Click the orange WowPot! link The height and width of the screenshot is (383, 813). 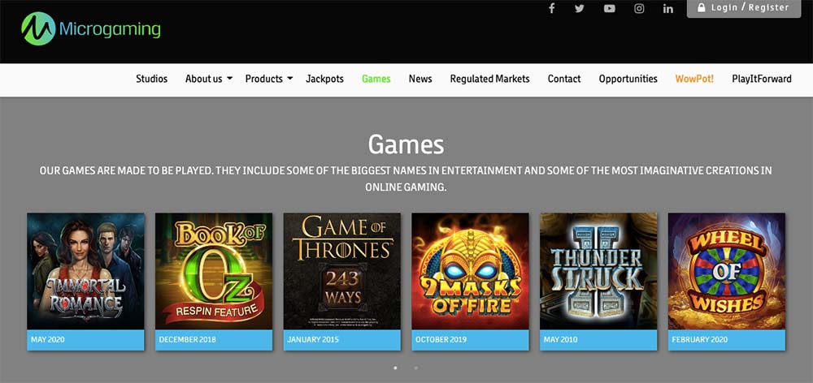click(694, 80)
